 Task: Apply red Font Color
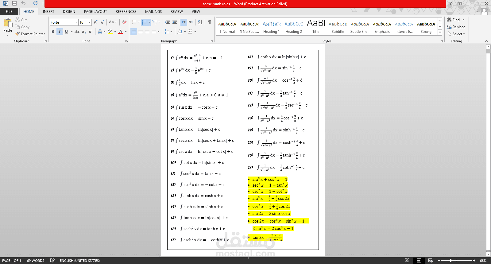[x=121, y=32]
